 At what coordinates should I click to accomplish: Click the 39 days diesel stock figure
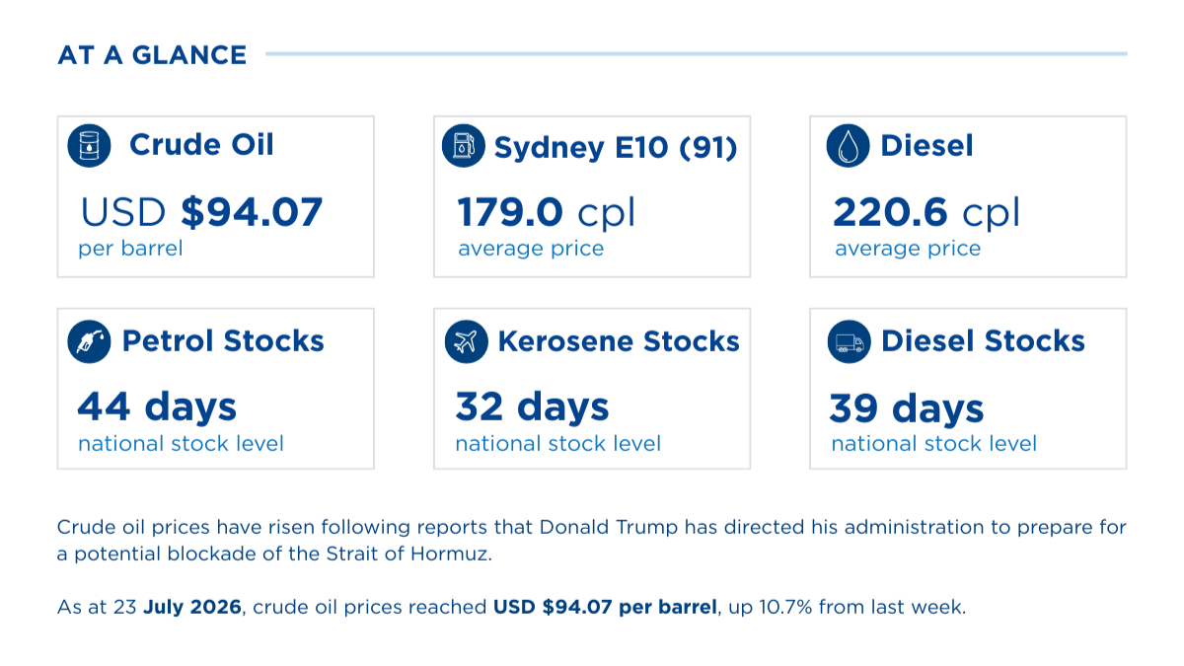tap(907, 407)
